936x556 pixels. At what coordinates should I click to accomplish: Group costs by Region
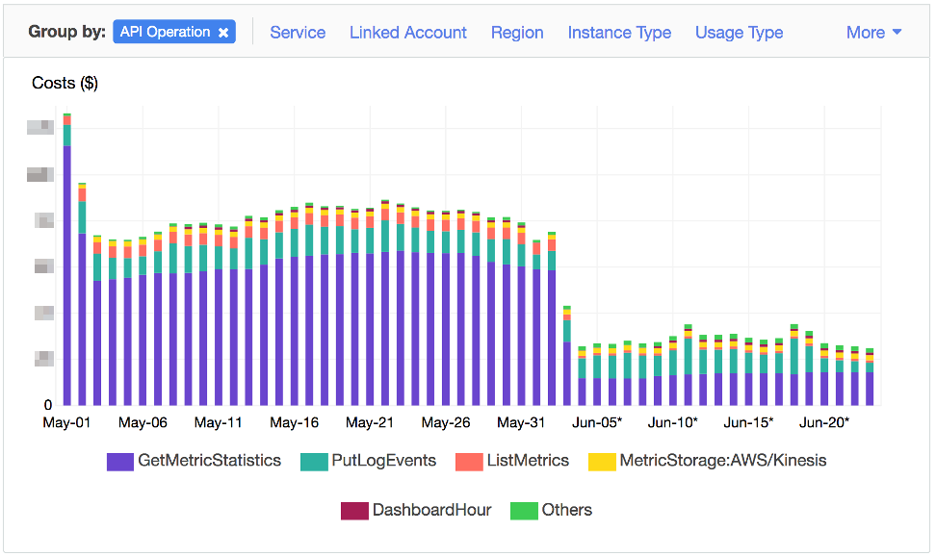pos(517,32)
